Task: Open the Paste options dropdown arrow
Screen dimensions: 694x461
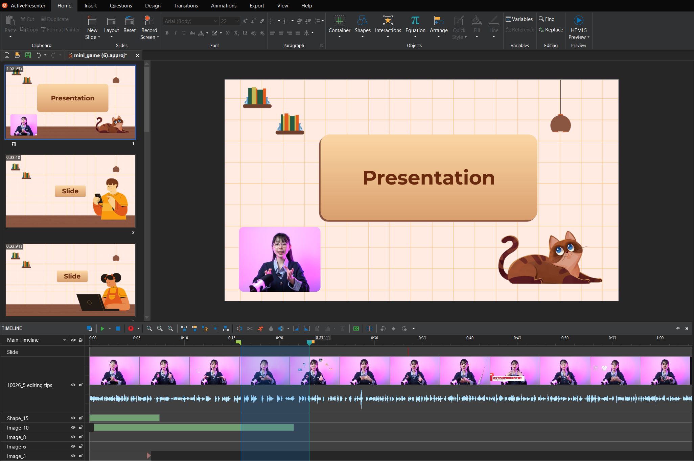Action: coord(10,37)
